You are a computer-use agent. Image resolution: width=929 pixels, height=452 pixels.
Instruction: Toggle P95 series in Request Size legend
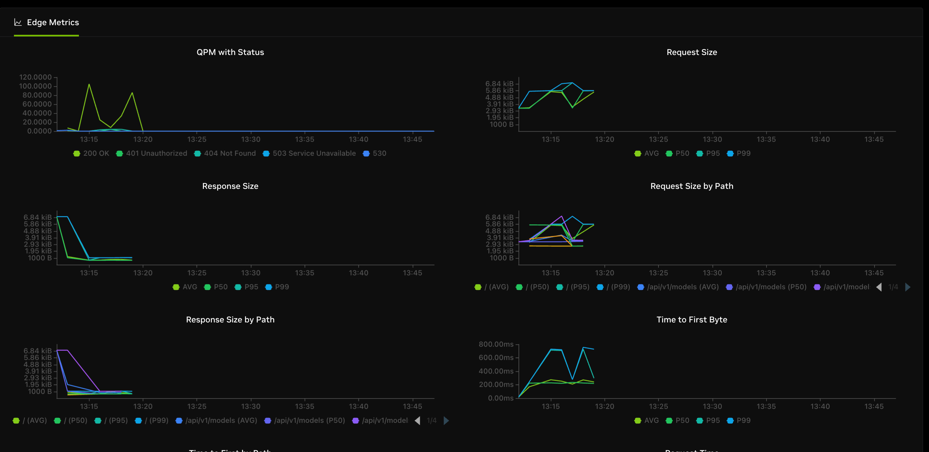point(708,153)
